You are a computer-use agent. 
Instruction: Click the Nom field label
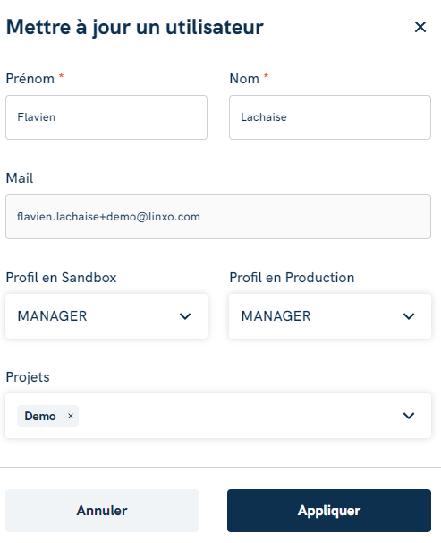244,79
